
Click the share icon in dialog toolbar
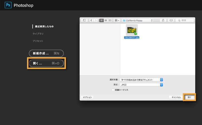[x=163, y=20]
